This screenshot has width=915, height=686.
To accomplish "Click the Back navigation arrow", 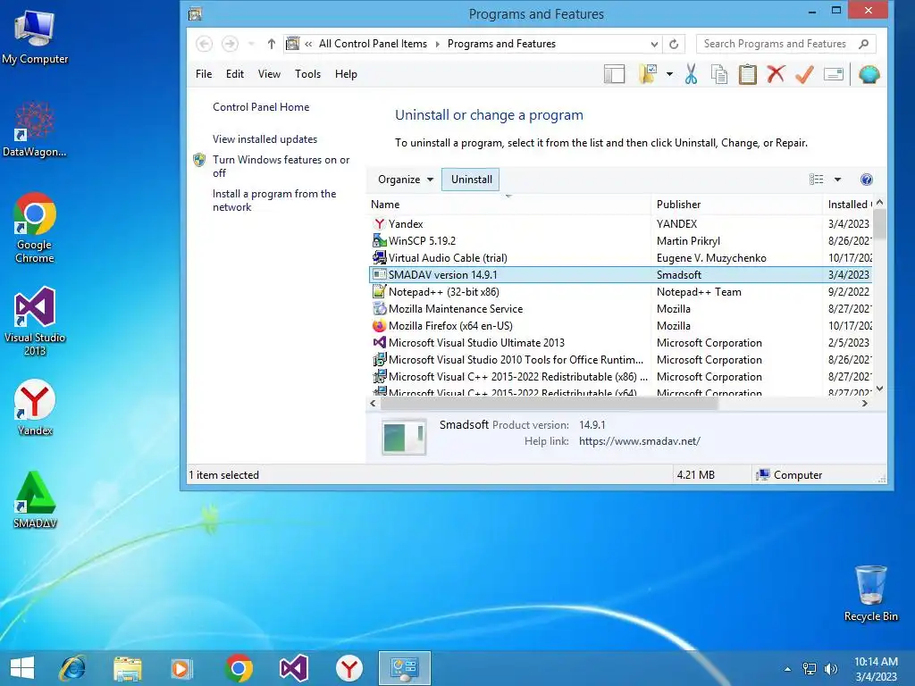I will [204, 44].
